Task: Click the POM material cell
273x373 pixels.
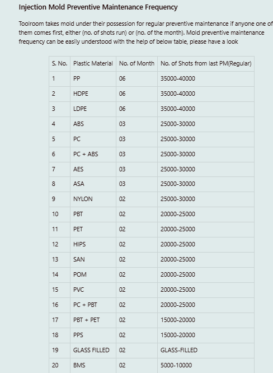Action: pyautogui.click(x=93, y=275)
